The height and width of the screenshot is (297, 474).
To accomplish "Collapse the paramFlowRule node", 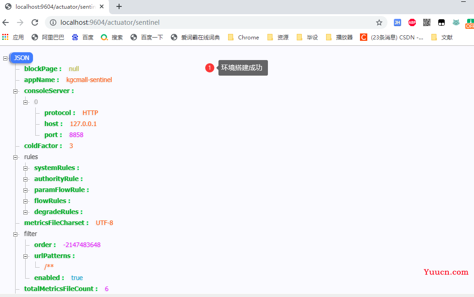I will 25,190.
